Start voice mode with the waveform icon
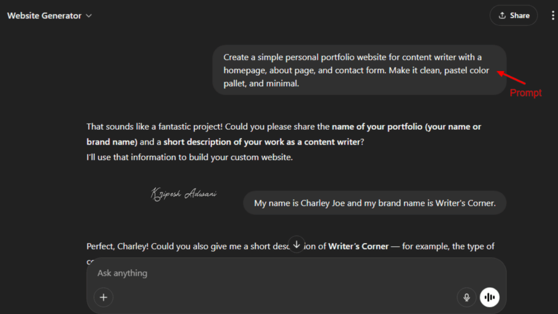The height and width of the screenshot is (314, 558). pos(489,297)
